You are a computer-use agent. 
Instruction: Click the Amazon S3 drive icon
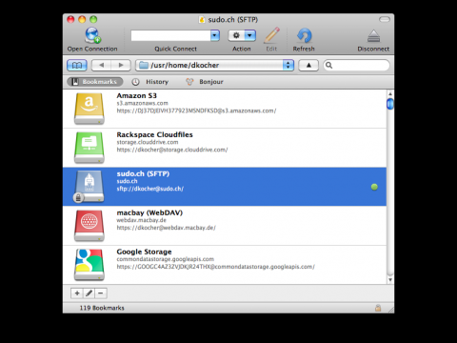pos(89,109)
